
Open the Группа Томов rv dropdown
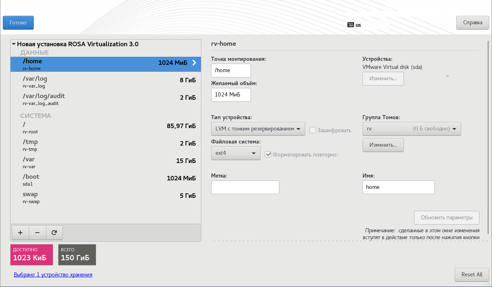tap(412, 129)
